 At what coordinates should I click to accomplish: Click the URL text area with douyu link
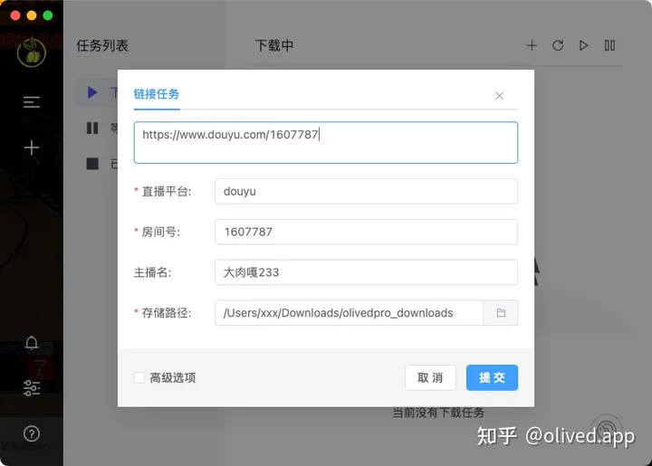pos(326,142)
